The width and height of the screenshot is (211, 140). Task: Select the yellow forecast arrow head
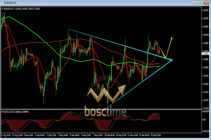[171, 37]
